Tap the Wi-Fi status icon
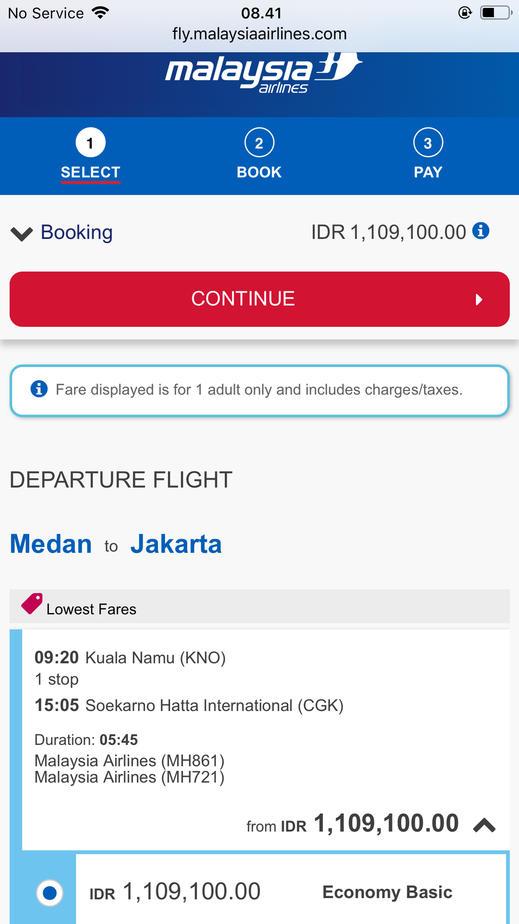 (x=101, y=13)
